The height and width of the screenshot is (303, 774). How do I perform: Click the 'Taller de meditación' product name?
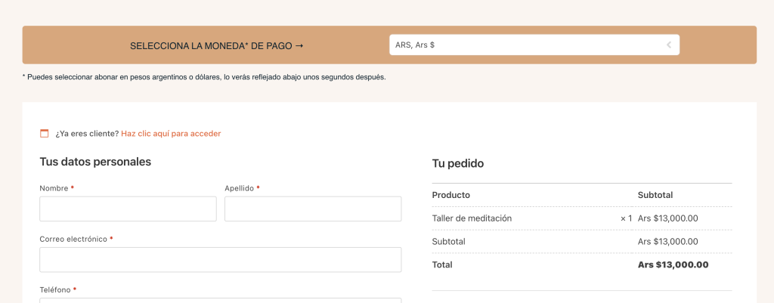tap(472, 218)
